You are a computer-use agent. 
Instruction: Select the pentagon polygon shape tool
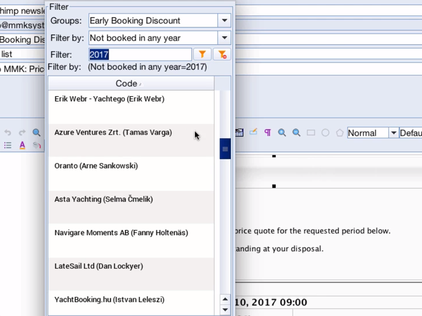pyautogui.click(x=340, y=133)
